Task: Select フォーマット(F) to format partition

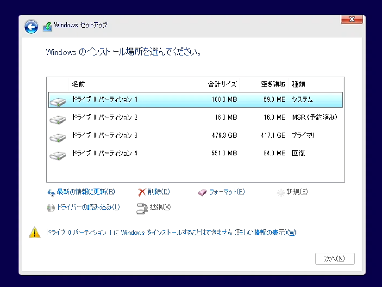Action: tap(227, 192)
